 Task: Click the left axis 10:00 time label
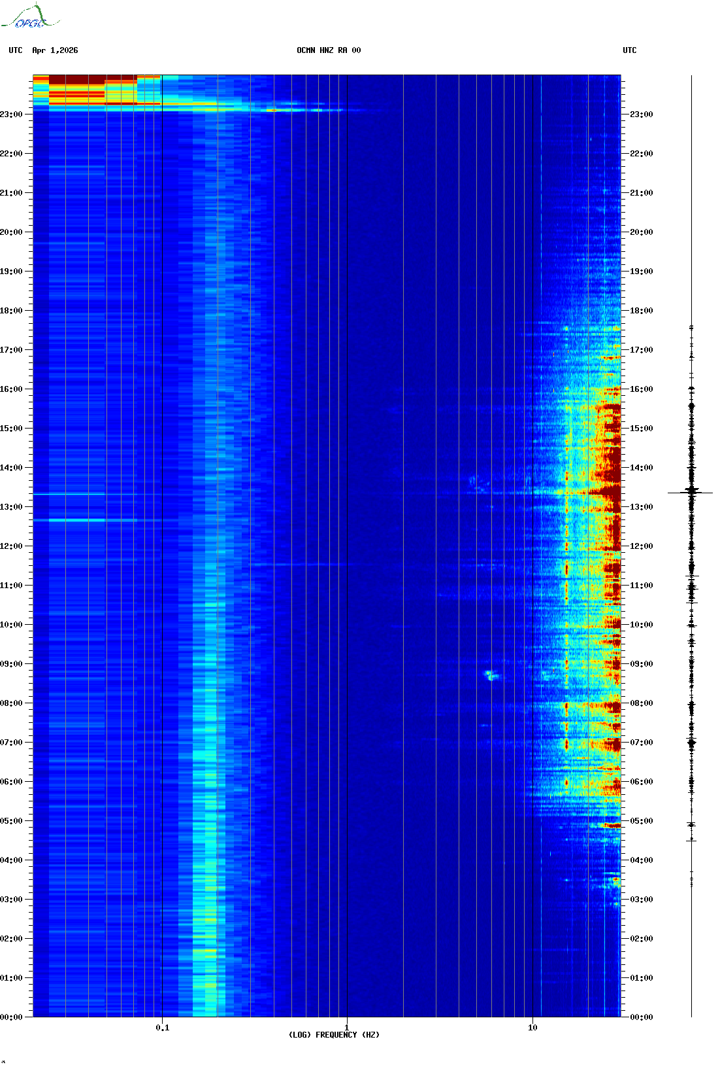[11, 625]
